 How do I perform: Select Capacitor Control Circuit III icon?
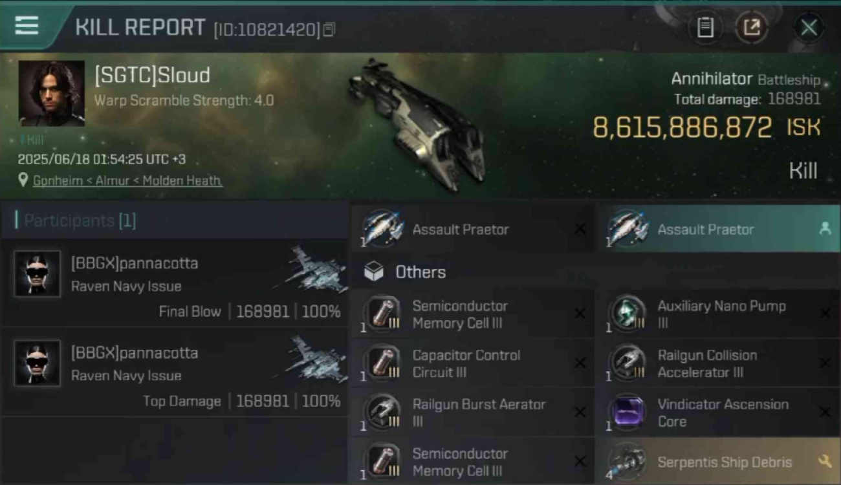(382, 363)
